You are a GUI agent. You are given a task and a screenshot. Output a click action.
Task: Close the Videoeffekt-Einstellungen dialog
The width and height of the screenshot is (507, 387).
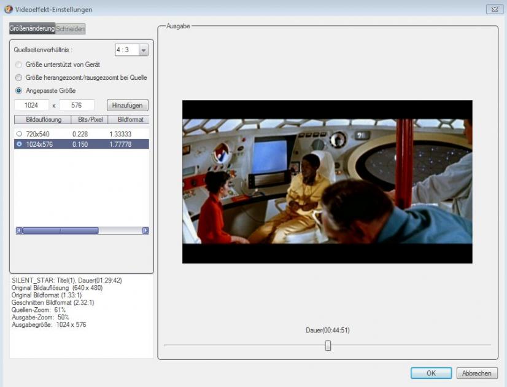pos(494,9)
